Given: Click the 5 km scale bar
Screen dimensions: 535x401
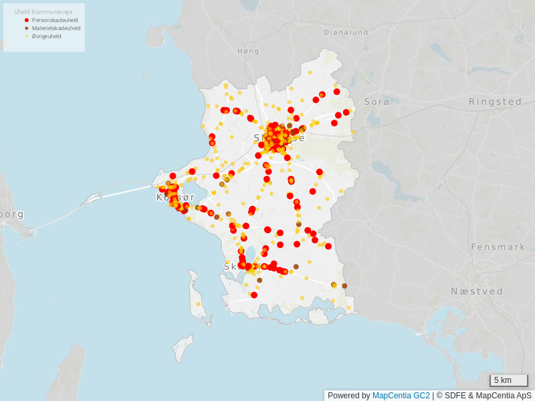Looking at the screenshot, I should [509, 380].
